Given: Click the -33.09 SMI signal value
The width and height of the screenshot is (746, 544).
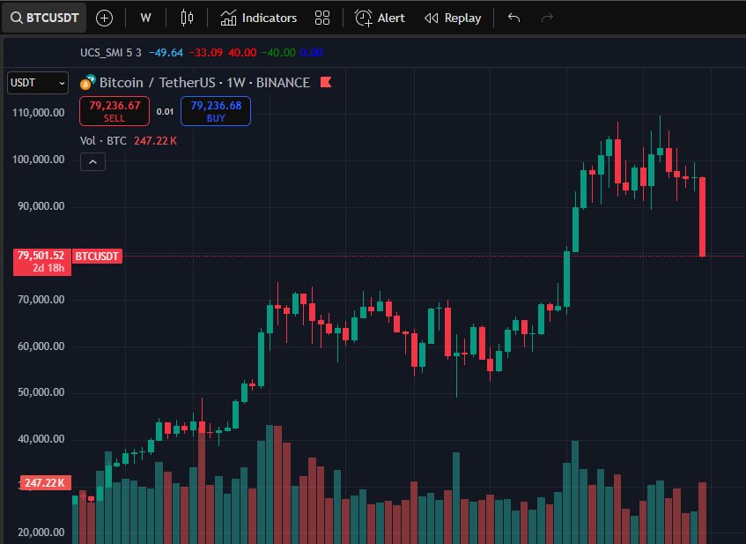Looking at the screenshot, I should (205, 52).
